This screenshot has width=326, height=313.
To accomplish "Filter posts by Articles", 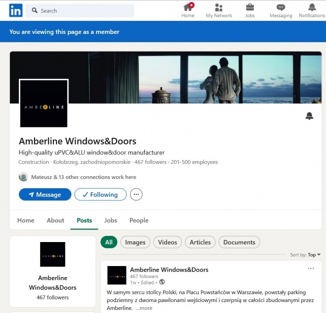I will tap(200, 242).
